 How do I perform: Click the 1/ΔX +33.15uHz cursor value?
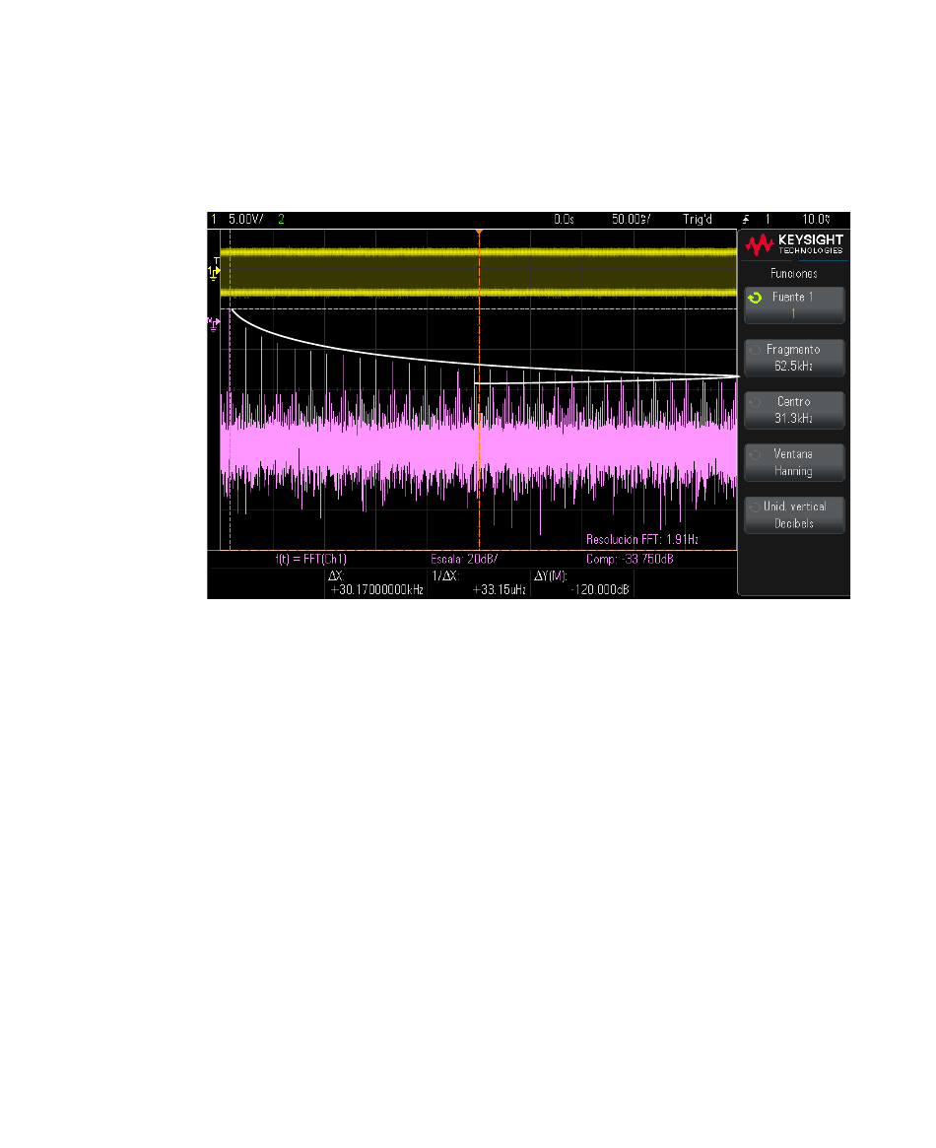(500, 589)
